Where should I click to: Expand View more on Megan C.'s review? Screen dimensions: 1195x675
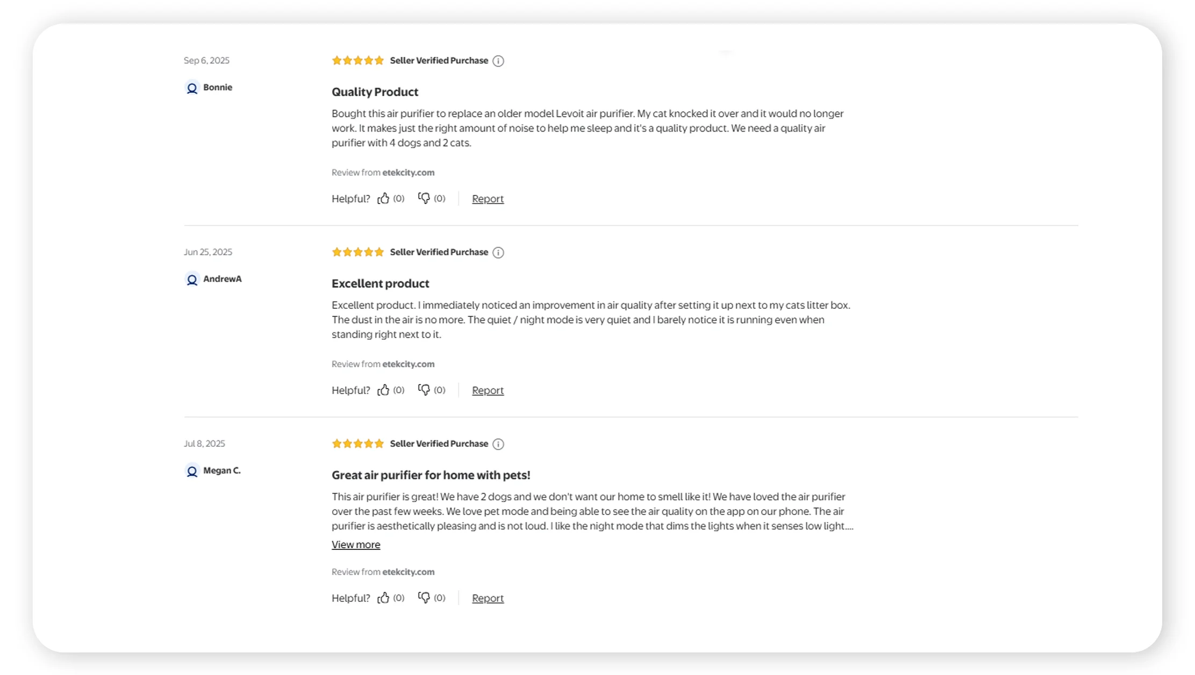pos(356,544)
